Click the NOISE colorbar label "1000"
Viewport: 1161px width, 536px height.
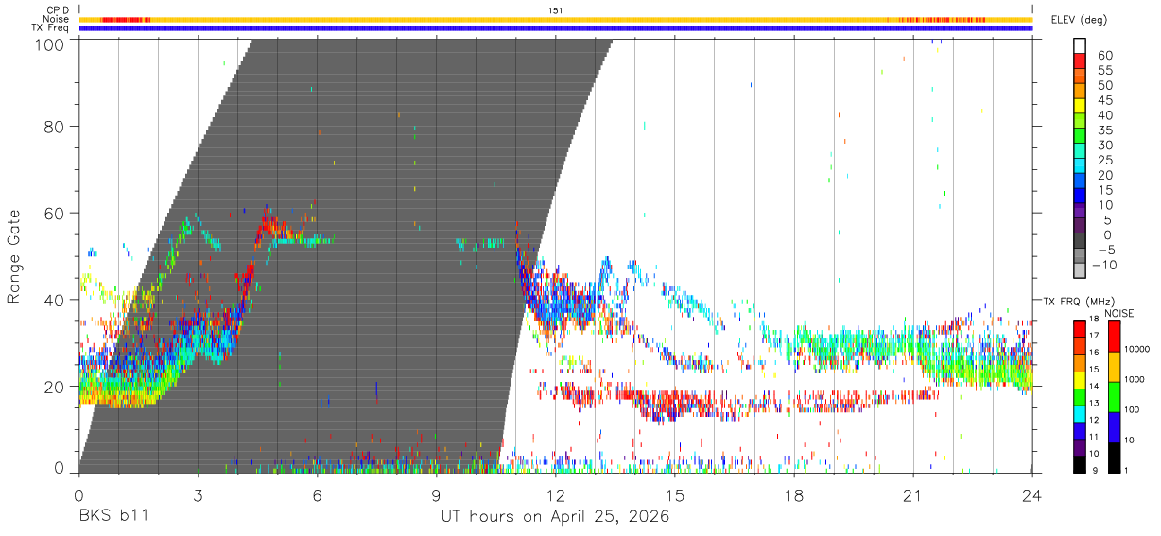tap(1135, 380)
